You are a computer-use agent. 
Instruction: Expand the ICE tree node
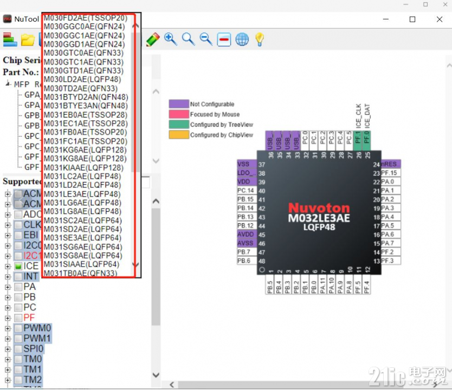coord(8,266)
